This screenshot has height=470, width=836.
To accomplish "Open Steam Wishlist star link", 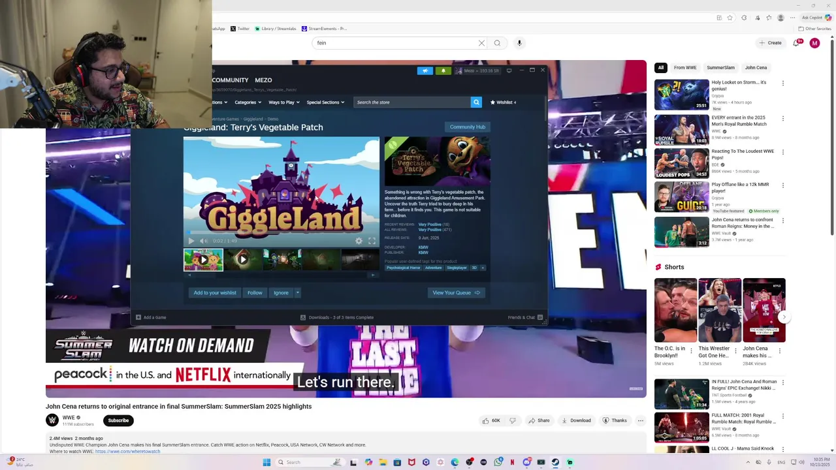I will coord(503,102).
